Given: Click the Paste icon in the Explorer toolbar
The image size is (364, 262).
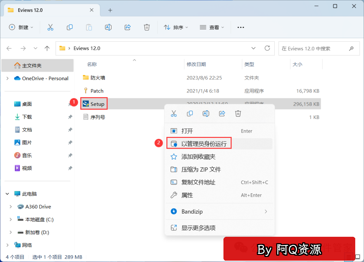Looking at the screenshot, I should (89, 27).
